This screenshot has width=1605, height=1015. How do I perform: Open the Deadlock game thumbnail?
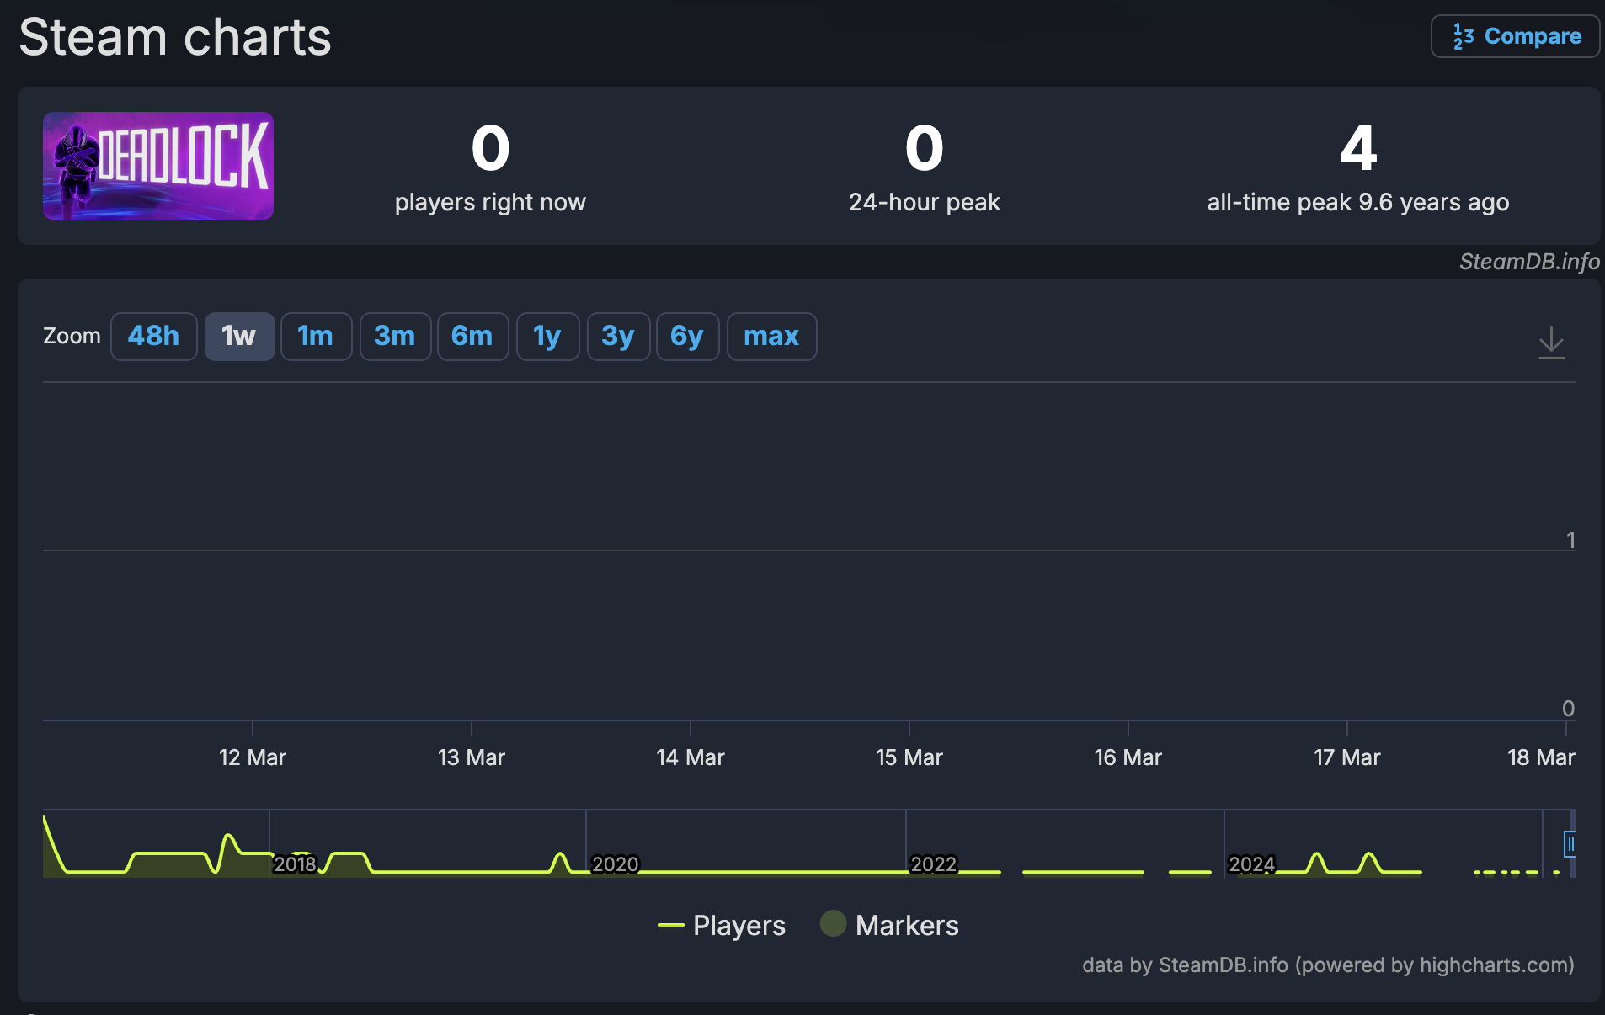pos(158,166)
